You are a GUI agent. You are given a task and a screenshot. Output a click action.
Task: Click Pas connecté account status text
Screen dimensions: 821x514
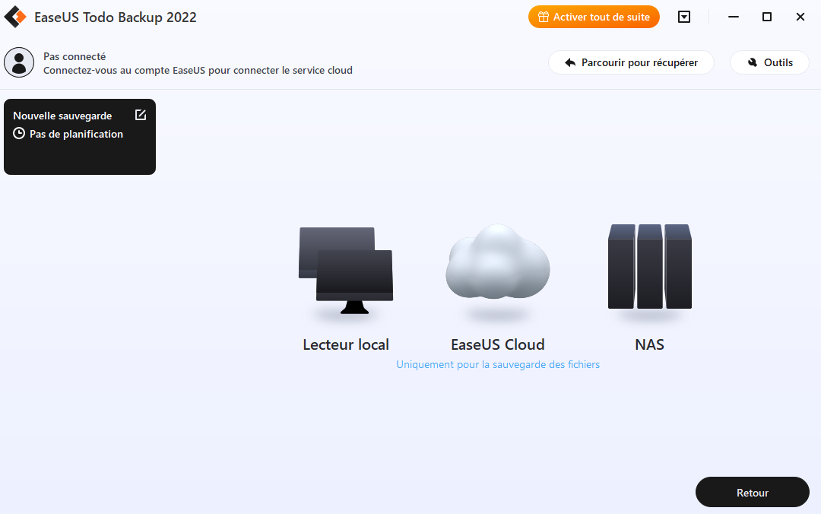(x=74, y=56)
